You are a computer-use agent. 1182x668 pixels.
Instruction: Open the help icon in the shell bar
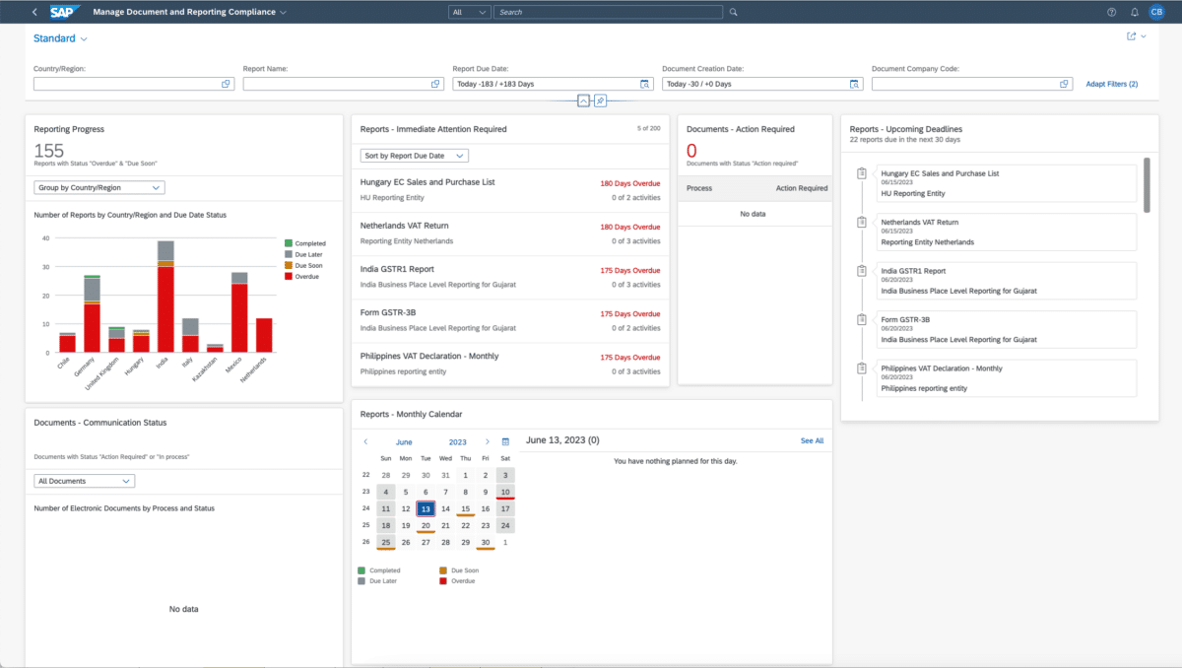pos(1112,12)
